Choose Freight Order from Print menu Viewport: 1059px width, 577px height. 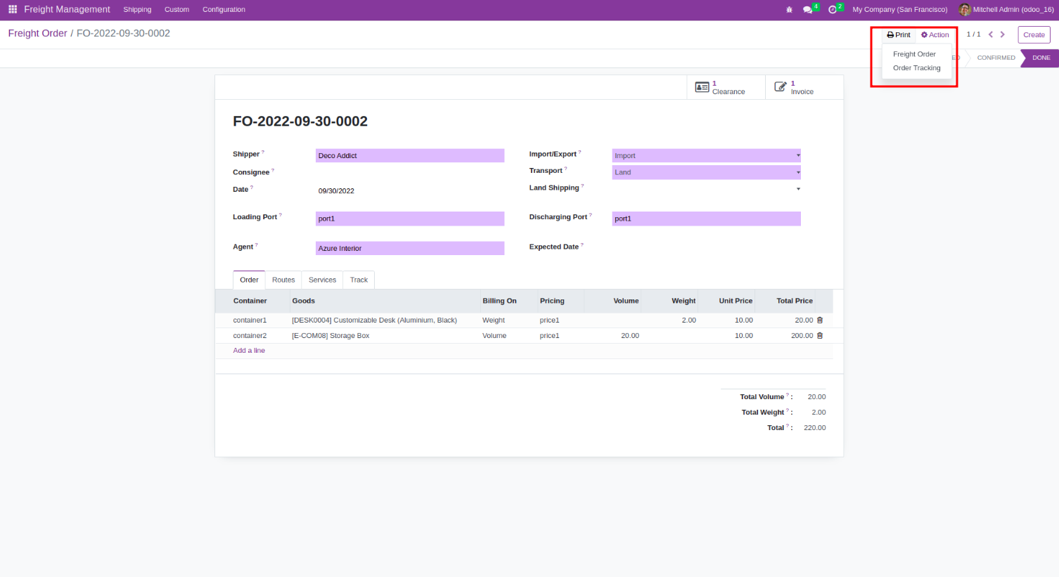(914, 54)
